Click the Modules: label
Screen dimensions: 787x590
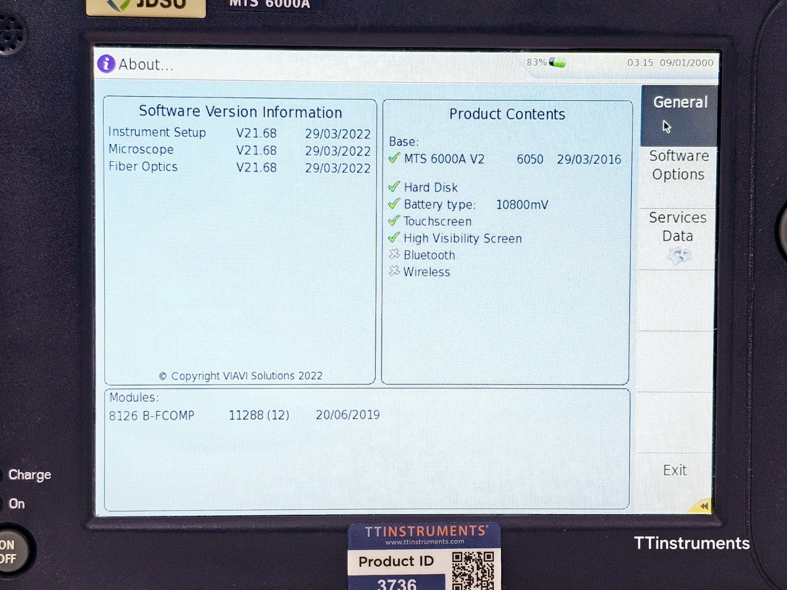[x=134, y=397]
